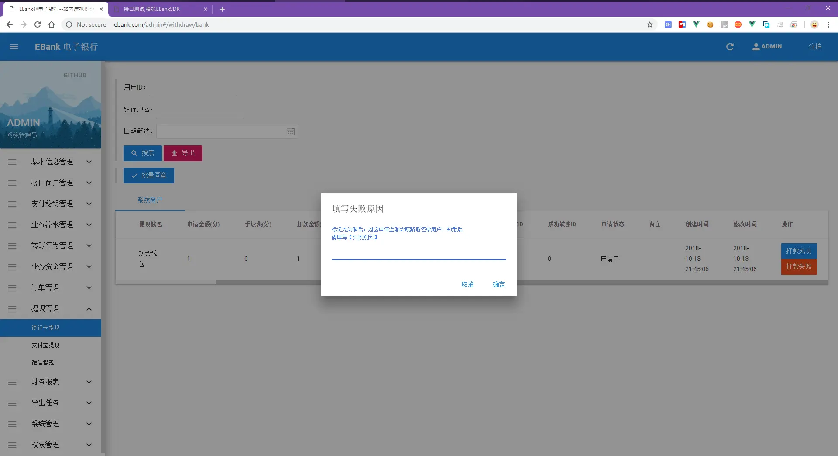Click the site info icon beside Not secure
Viewport: 838px width, 456px height.
tap(69, 24)
